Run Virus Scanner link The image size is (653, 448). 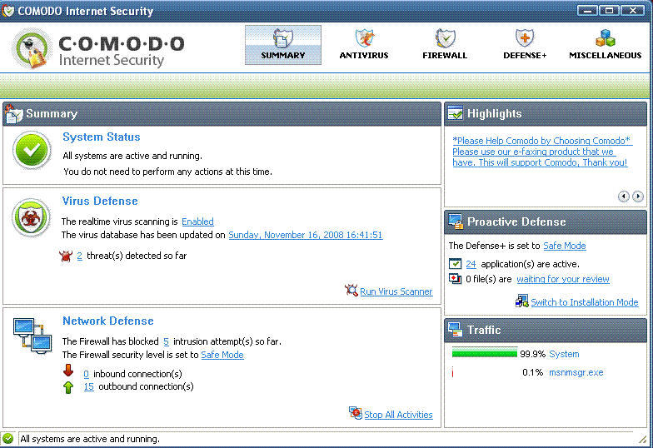pyautogui.click(x=396, y=291)
